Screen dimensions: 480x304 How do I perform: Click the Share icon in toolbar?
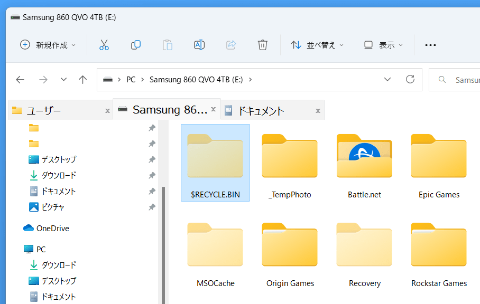[231, 45]
